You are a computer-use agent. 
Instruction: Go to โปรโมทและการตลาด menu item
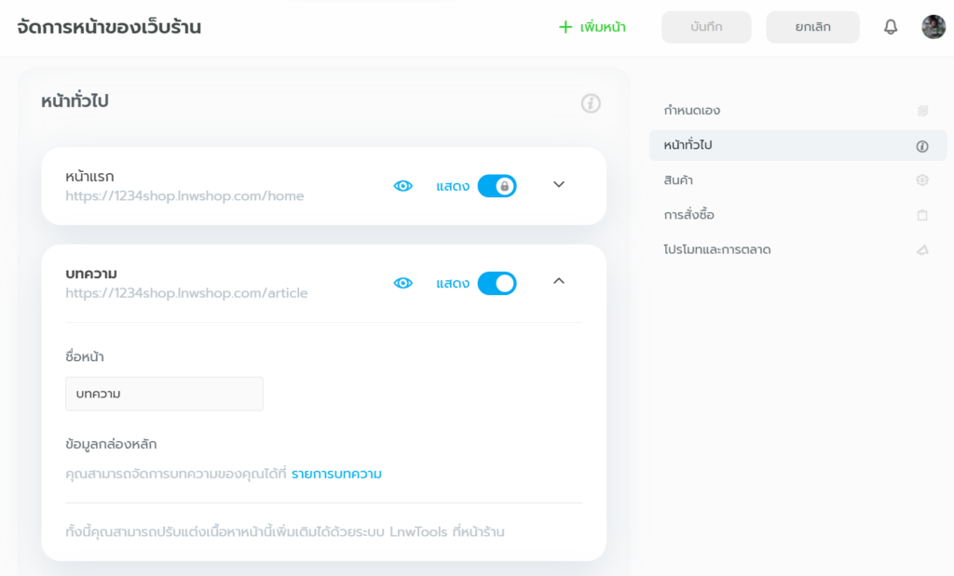pyautogui.click(x=717, y=250)
